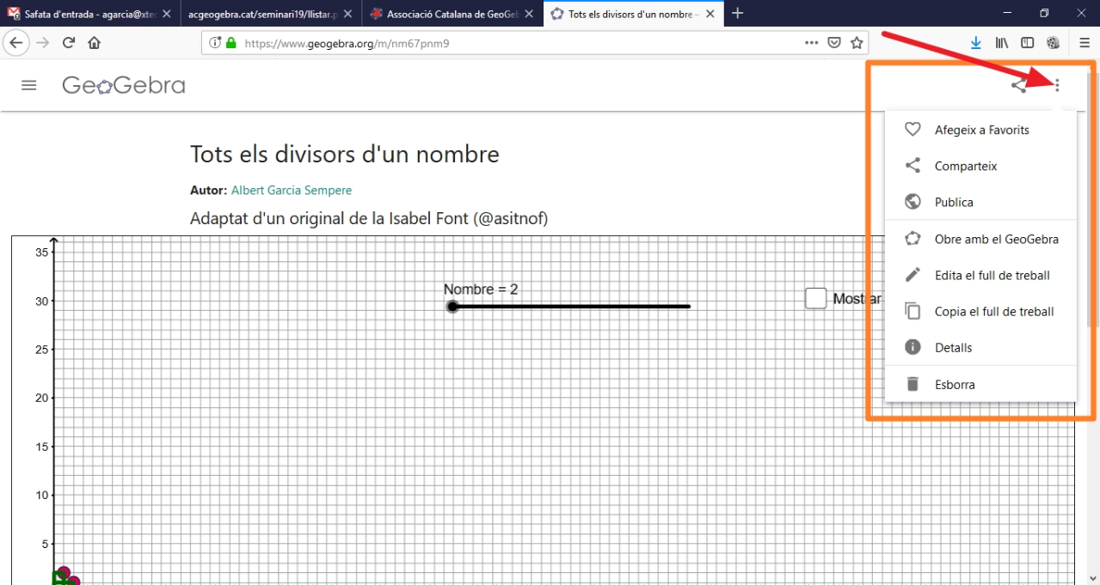Choose Comparteix from the menu
The image size is (1100, 585).
coord(980,166)
